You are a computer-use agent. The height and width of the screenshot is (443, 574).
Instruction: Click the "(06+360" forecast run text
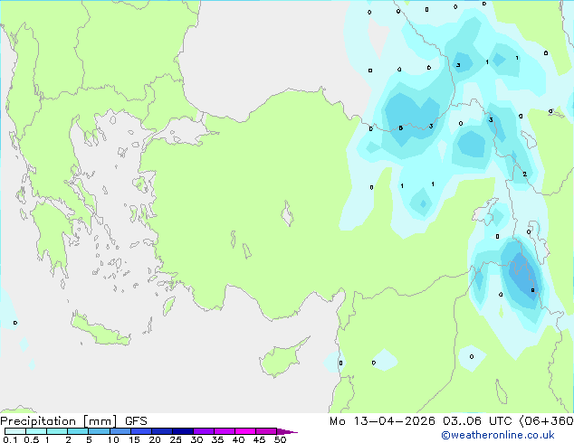(547, 421)
